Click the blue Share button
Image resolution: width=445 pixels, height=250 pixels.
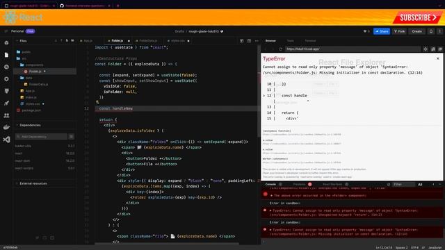382,31
